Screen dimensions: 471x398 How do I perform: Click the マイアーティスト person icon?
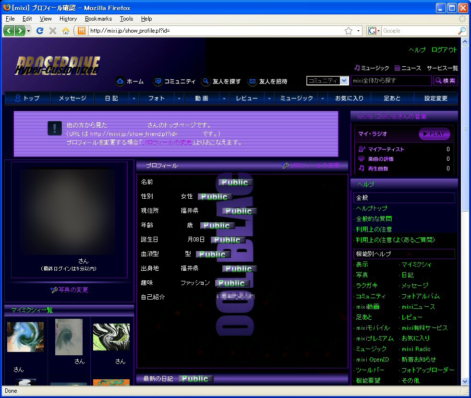click(x=362, y=149)
